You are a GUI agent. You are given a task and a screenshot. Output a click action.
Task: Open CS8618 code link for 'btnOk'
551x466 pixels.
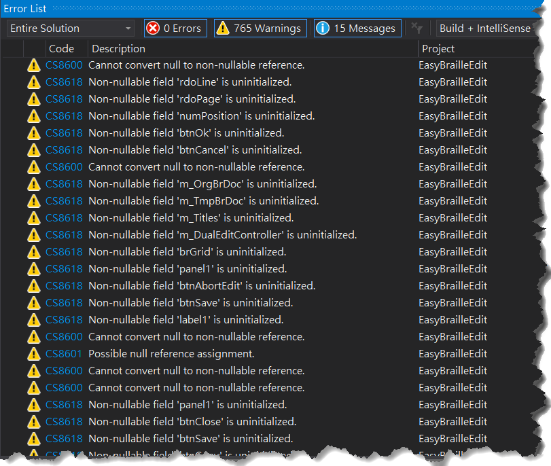(64, 133)
